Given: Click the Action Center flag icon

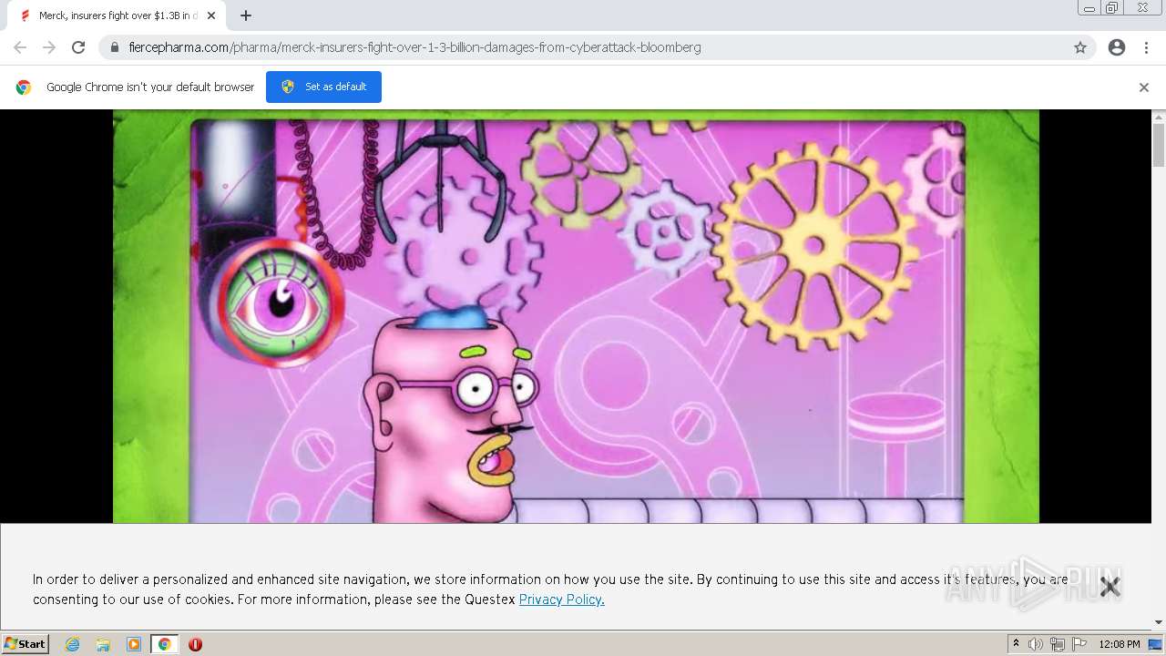Looking at the screenshot, I should click(1079, 644).
